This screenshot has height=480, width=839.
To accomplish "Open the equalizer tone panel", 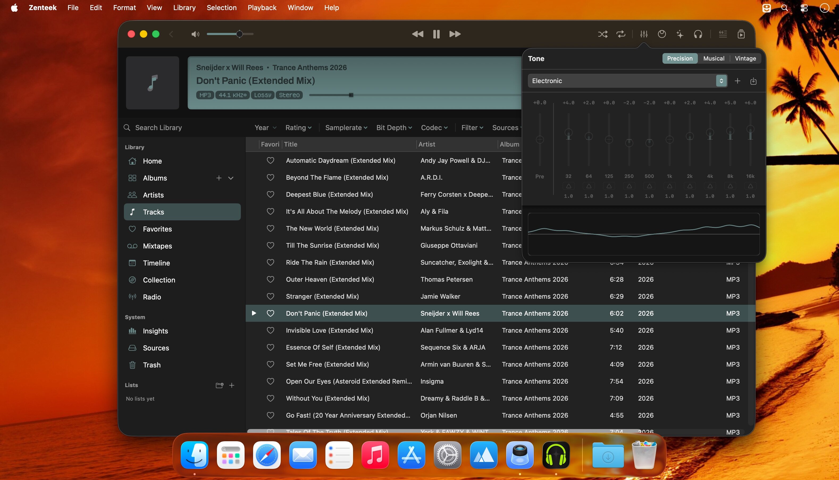I will click(x=644, y=34).
